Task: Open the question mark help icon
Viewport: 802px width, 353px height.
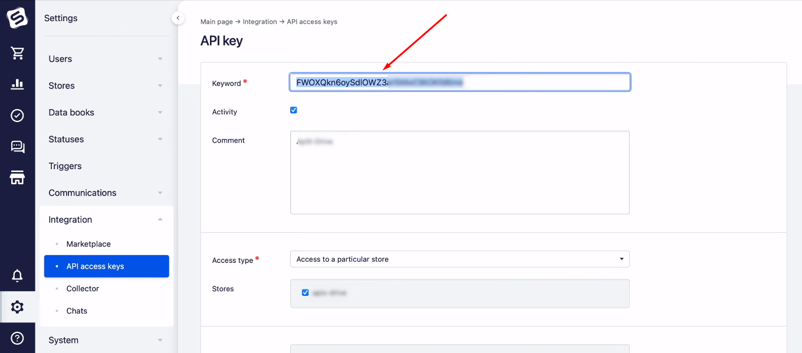Action: (18, 338)
